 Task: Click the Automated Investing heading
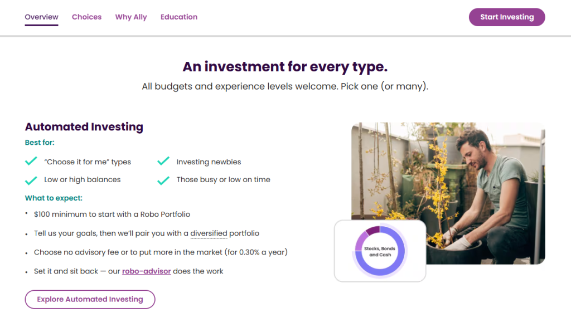84,127
